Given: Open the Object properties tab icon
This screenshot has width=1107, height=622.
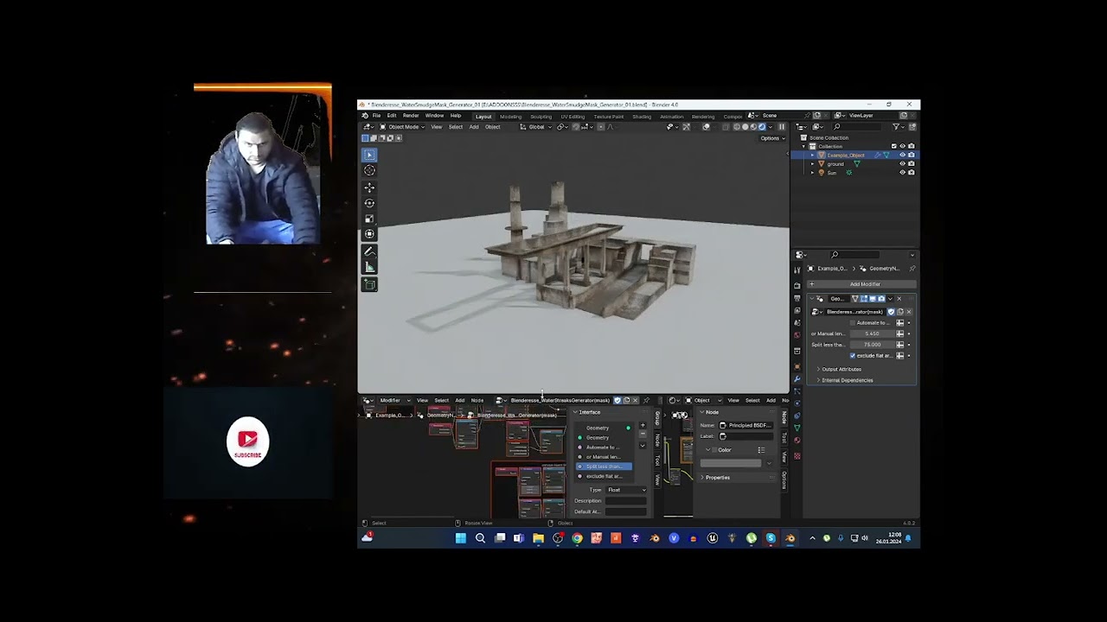Looking at the screenshot, I should [797, 366].
